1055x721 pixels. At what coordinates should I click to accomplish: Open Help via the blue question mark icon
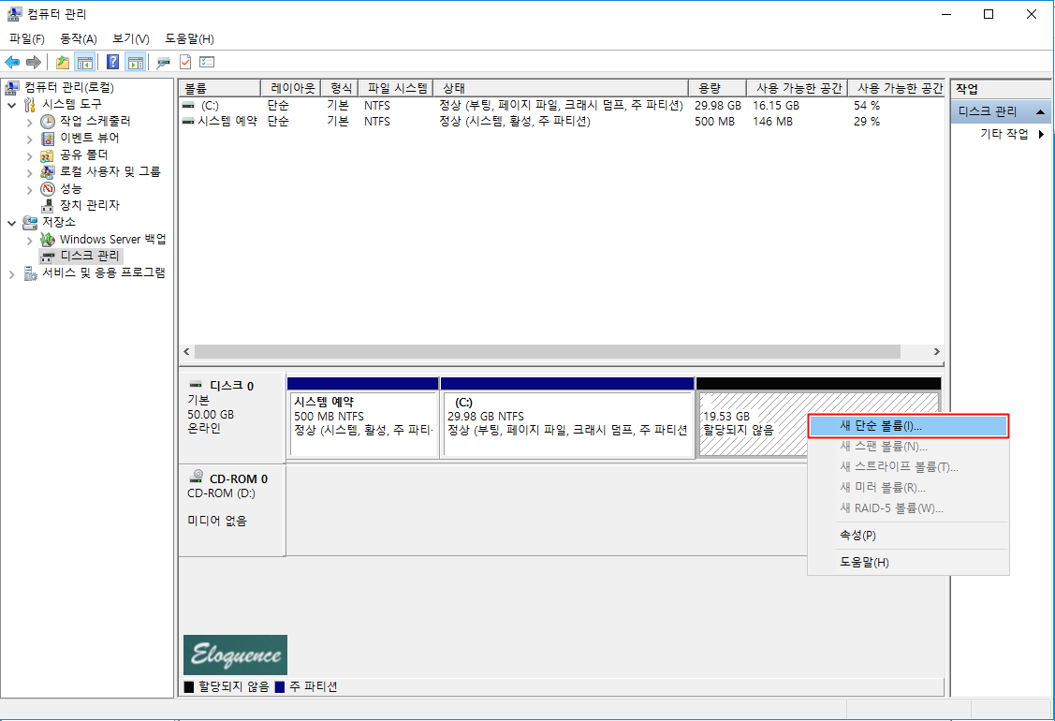pyautogui.click(x=113, y=63)
